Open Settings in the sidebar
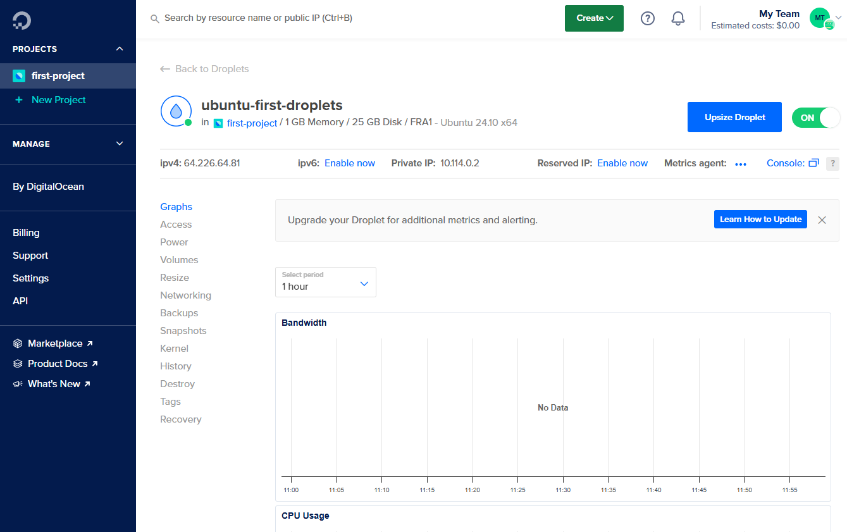The image size is (847, 532). pyautogui.click(x=31, y=278)
